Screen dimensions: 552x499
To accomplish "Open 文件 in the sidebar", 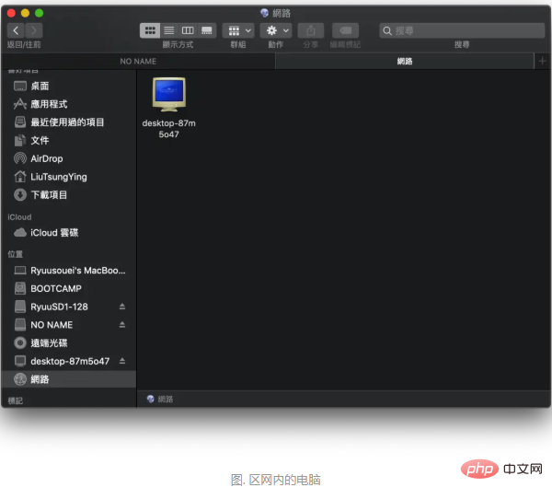I will click(x=69, y=140).
